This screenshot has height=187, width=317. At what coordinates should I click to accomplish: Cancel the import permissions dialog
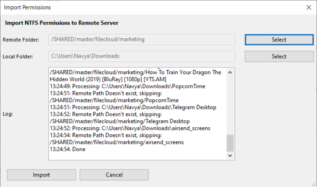click(114, 175)
